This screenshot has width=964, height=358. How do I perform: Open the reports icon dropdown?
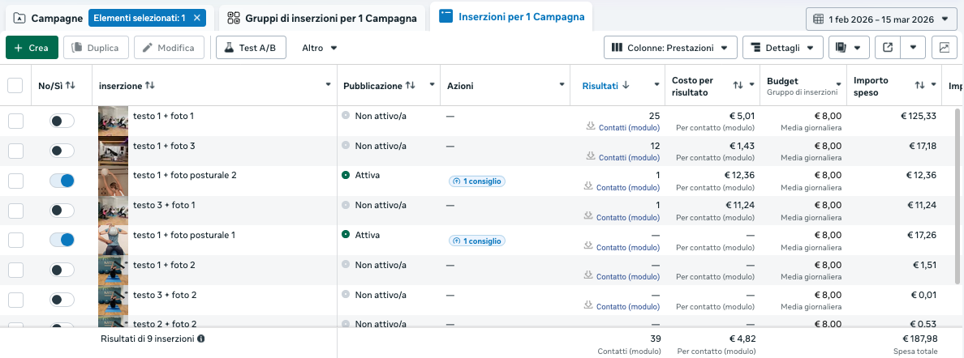pos(849,48)
